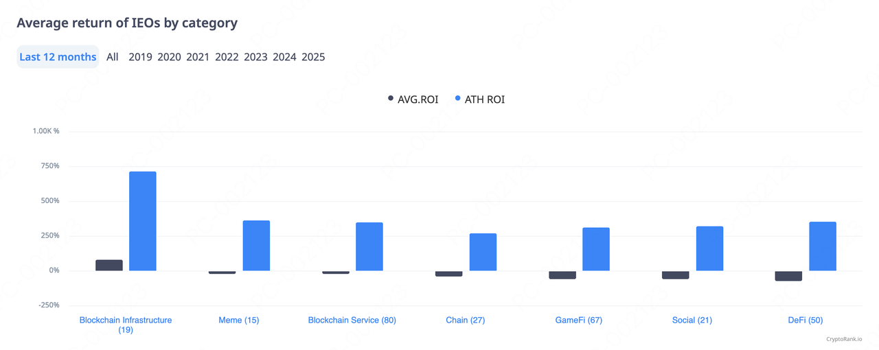Choose the 2021 year filter

198,57
